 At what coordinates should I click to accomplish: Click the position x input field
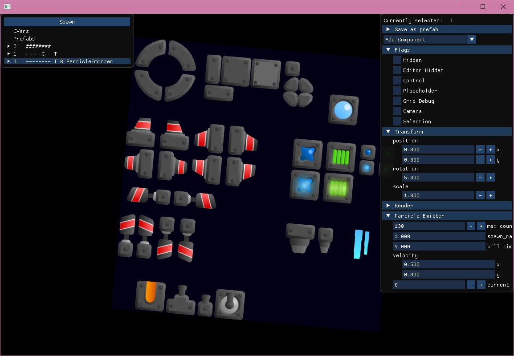[x=438, y=150]
